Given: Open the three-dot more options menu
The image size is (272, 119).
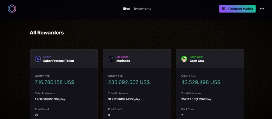Looking at the screenshot, I should [x=262, y=9].
